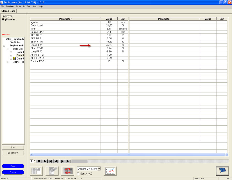Open the graph view icon
This screenshot has height=180, width=232.
point(110,171)
